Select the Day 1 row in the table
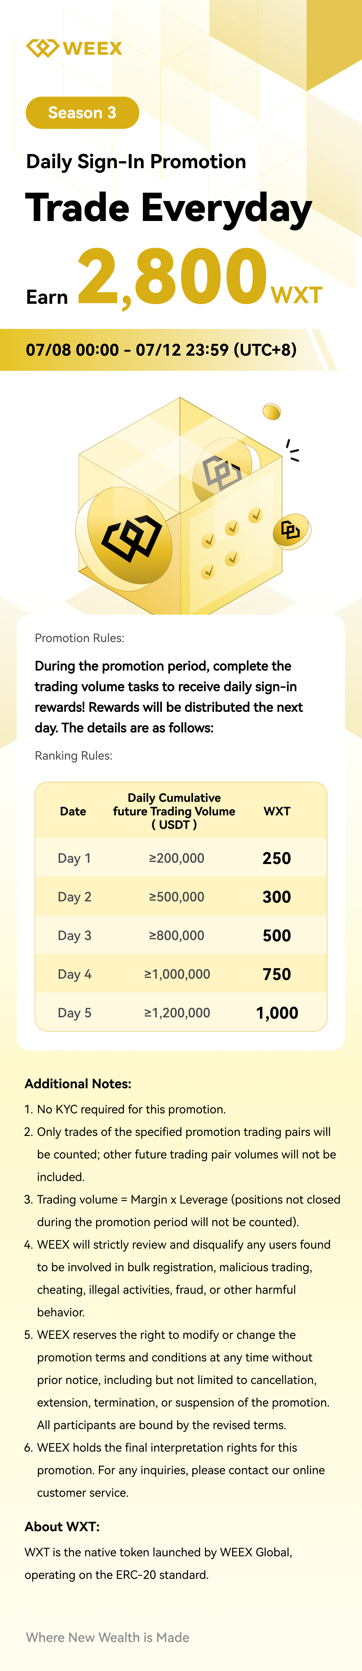The image size is (362, 1671). pyautogui.click(x=181, y=858)
